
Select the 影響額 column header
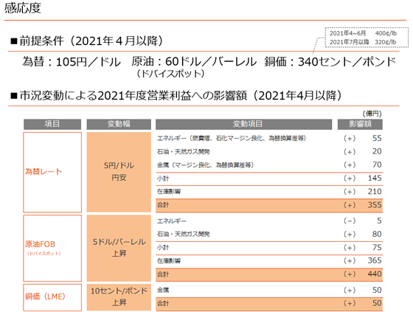pyautogui.click(x=360, y=124)
